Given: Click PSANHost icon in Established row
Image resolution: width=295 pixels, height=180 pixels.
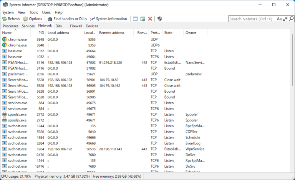Looking at the screenshot, I should point(5,62).
